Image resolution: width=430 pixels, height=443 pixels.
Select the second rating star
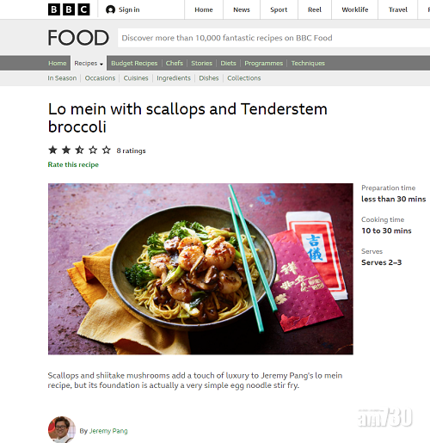[66, 150]
